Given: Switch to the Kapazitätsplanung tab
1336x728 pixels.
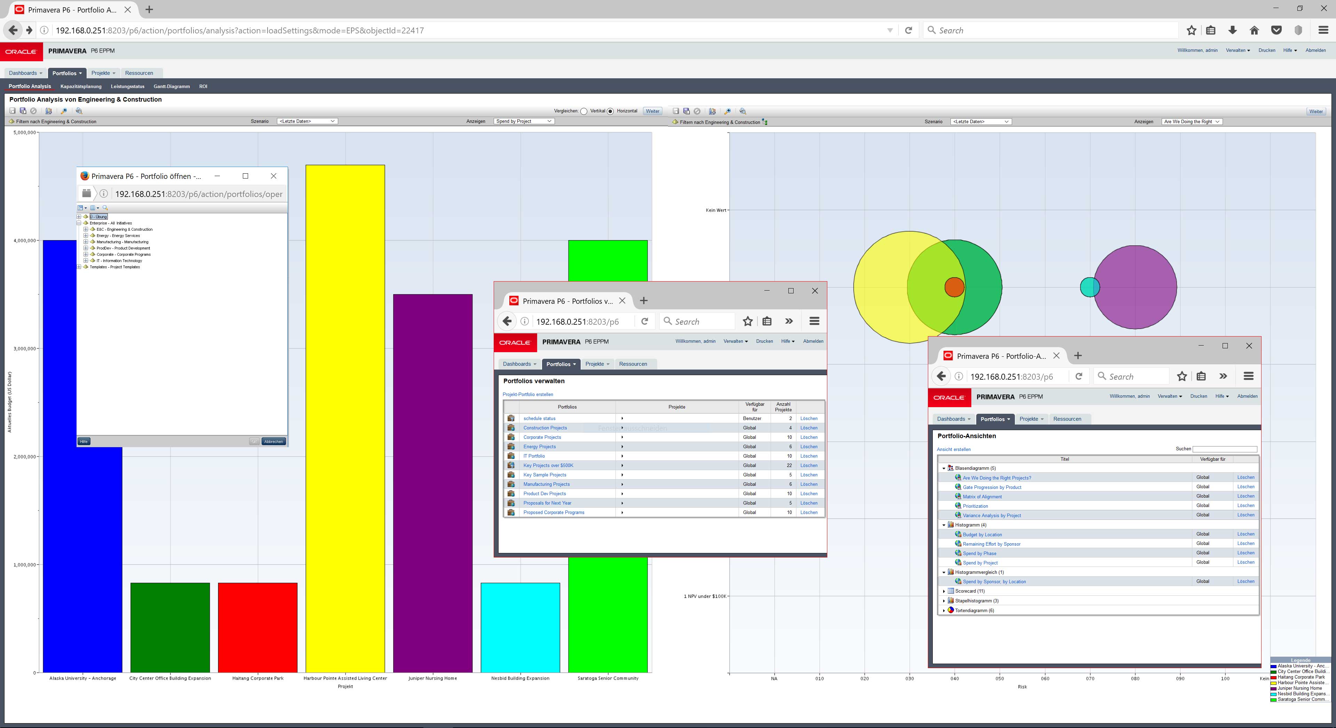Looking at the screenshot, I should (x=81, y=86).
